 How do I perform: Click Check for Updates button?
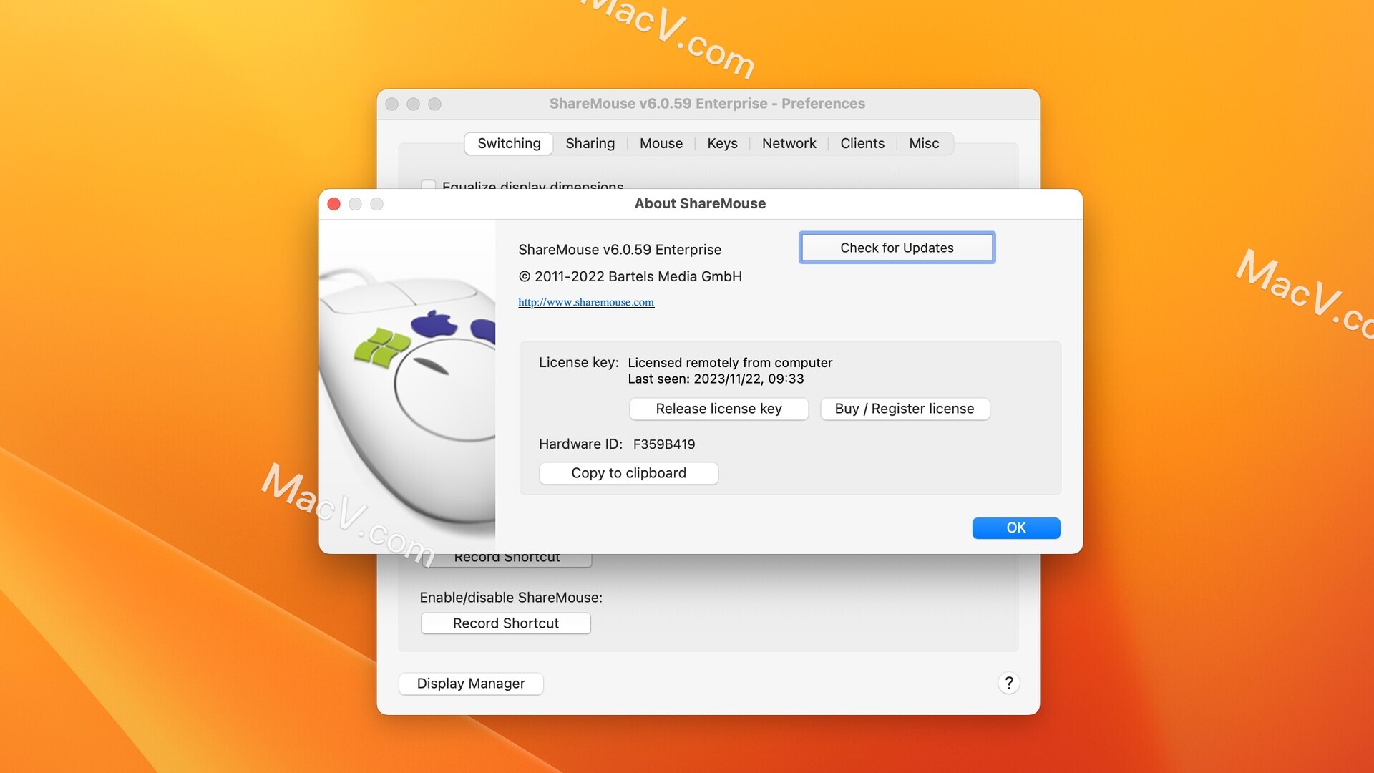click(x=897, y=246)
